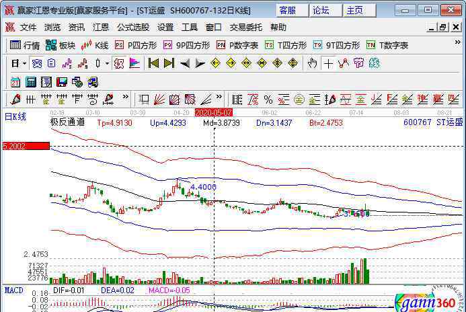
Task: Click the percent sign analysis tool
Action: 268,100
